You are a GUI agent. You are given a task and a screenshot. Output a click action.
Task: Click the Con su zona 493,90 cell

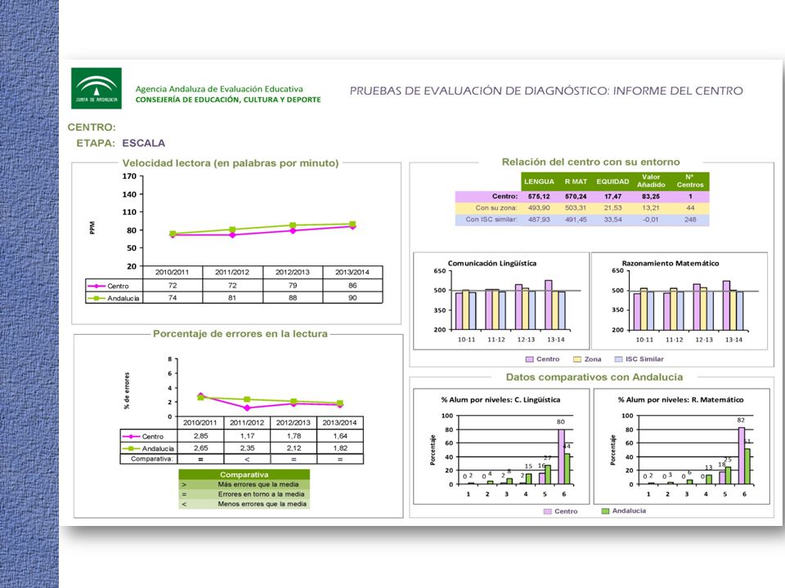coord(539,208)
